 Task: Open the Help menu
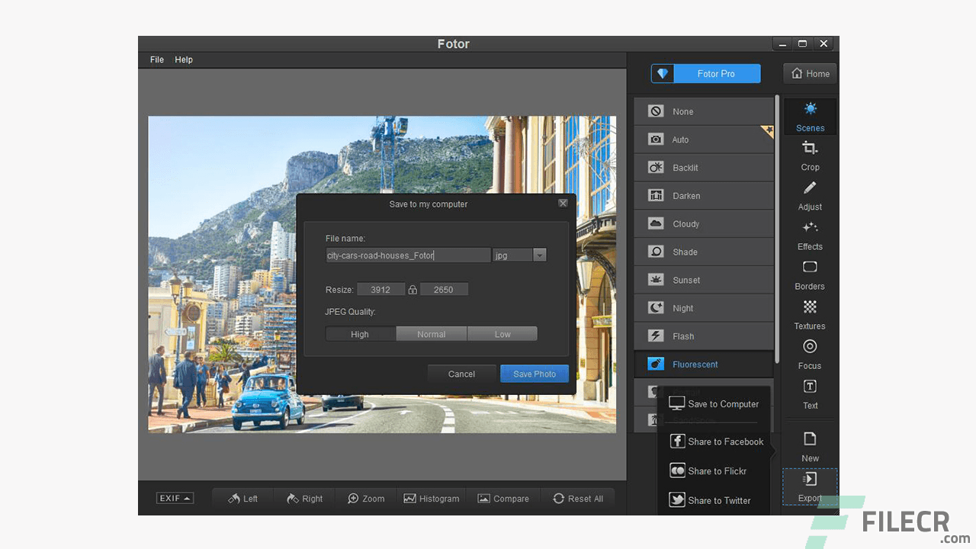pos(183,59)
